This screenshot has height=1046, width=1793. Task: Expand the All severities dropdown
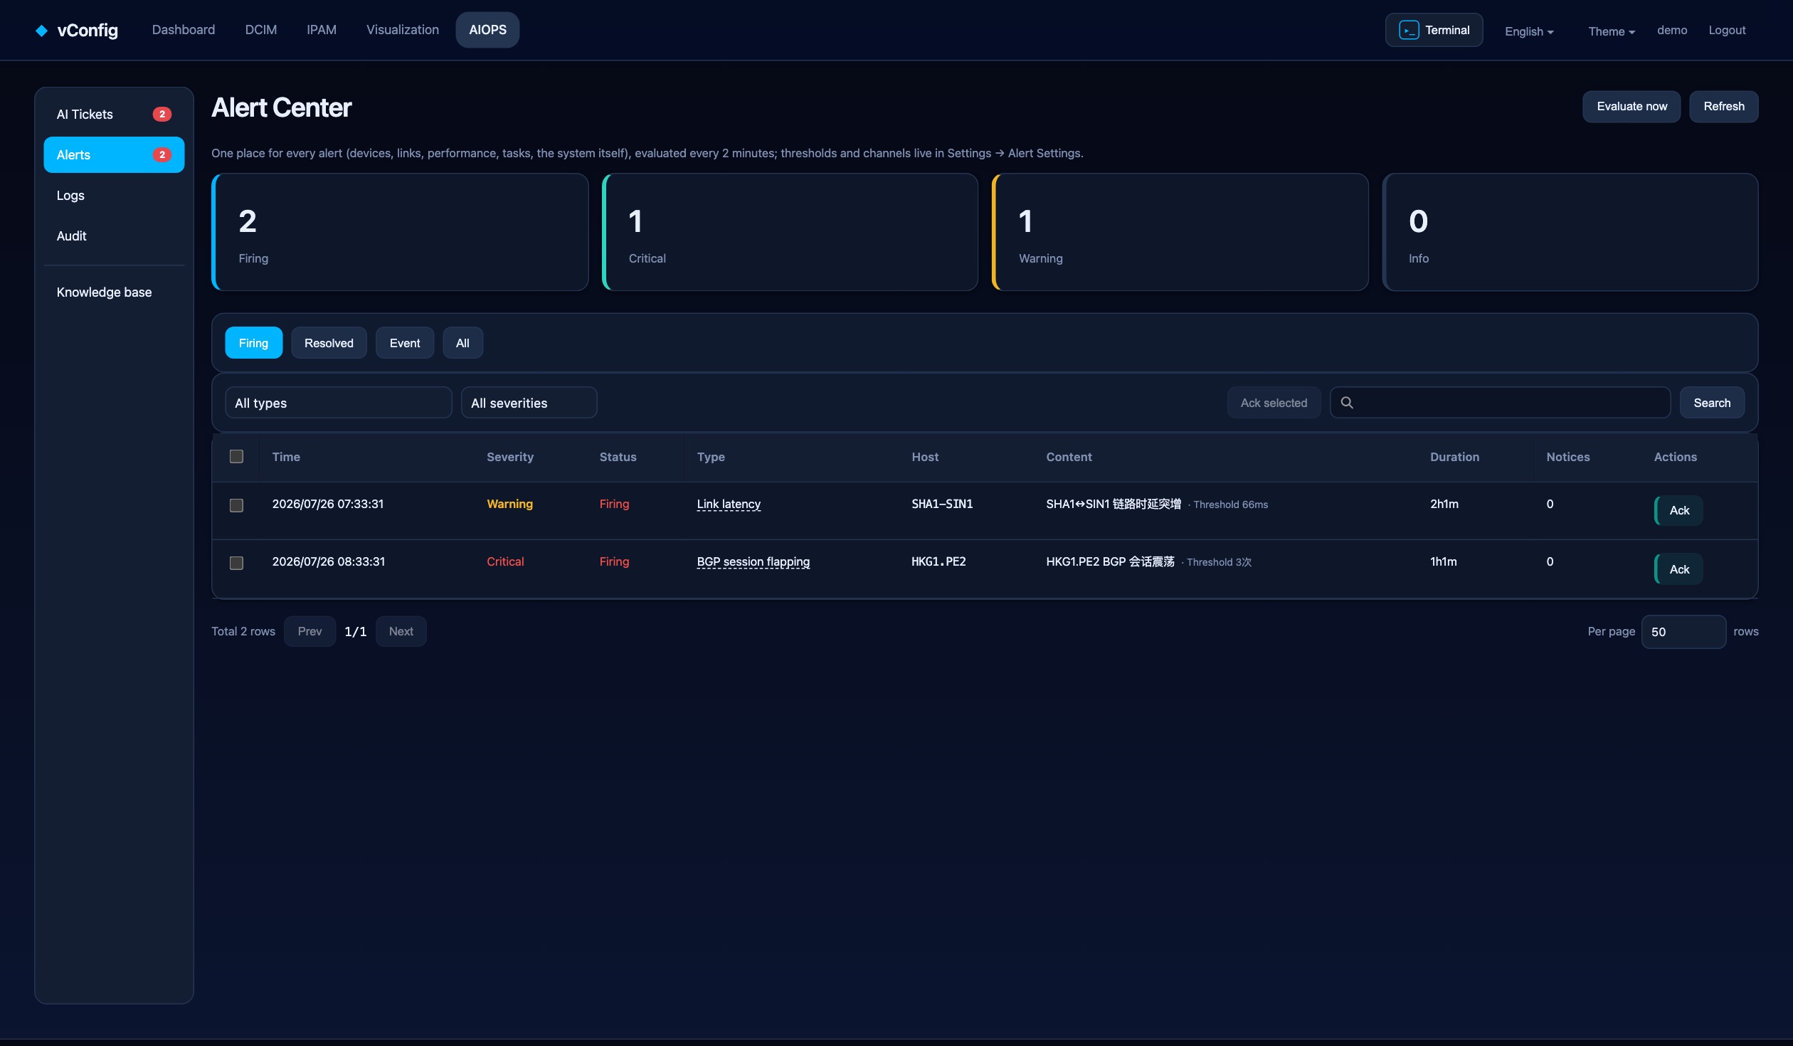click(529, 403)
